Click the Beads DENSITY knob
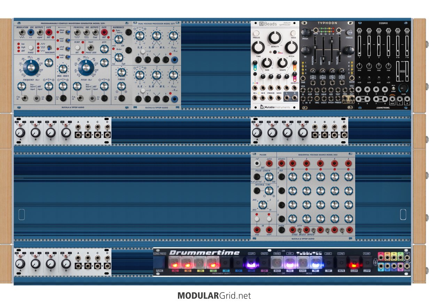The width and height of the screenshot is (429, 303). pos(275,38)
